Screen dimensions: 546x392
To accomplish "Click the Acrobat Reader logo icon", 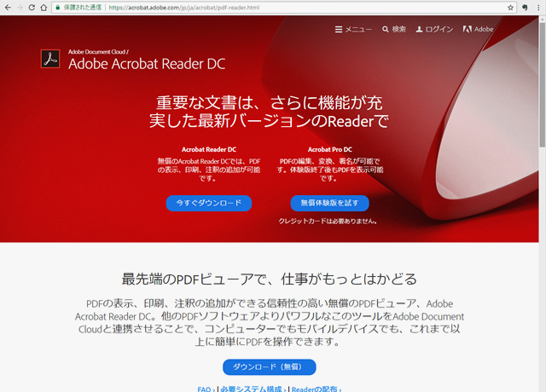I will click(x=49, y=59).
